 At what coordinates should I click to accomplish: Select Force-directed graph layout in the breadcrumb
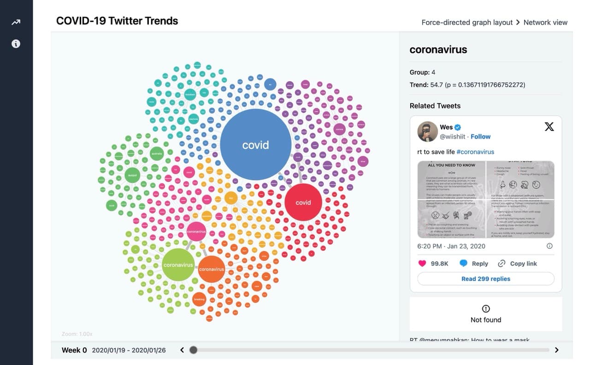pyautogui.click(x=467, y=22)
